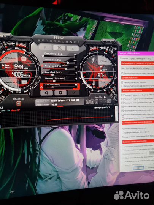Open Afterburner settings with the gear button
154x205 pixels.
pos(46,93)
